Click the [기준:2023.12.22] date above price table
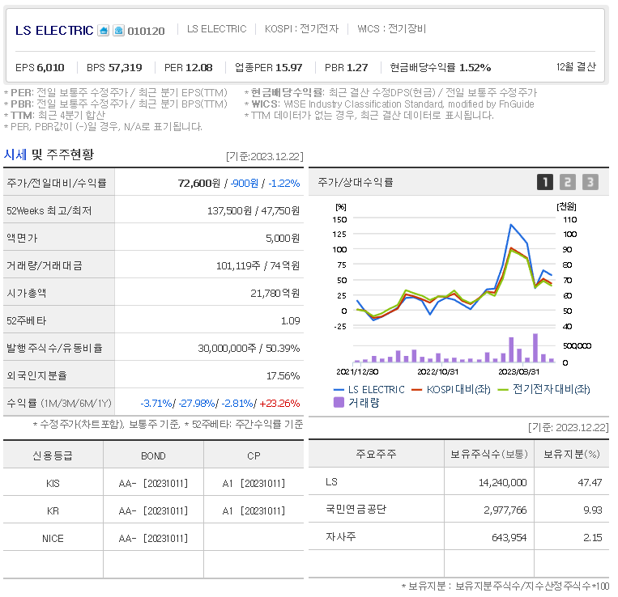The image size is (618, 597). point(265,156)
